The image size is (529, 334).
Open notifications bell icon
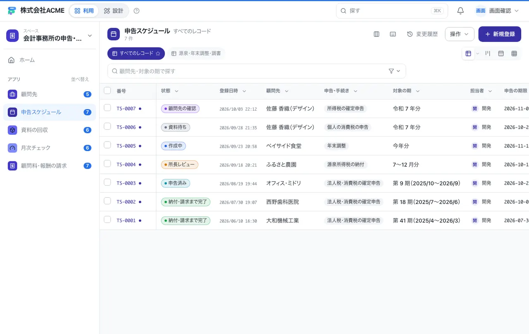460,11
